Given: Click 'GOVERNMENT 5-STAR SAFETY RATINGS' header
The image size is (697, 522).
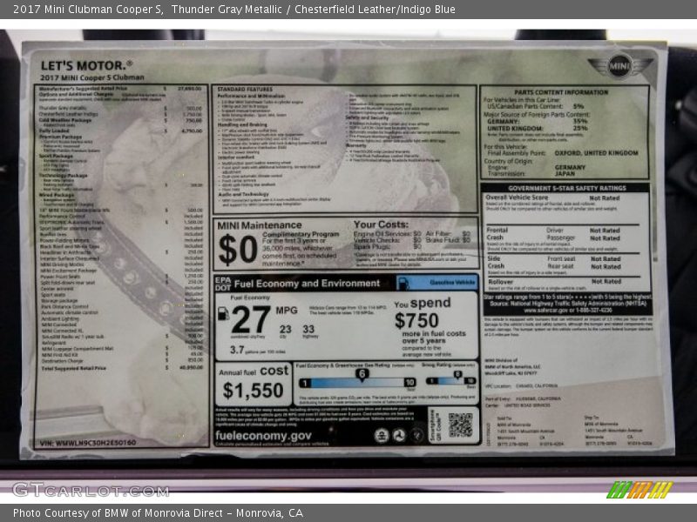Looking at the screenshot, I should point(567,188).
